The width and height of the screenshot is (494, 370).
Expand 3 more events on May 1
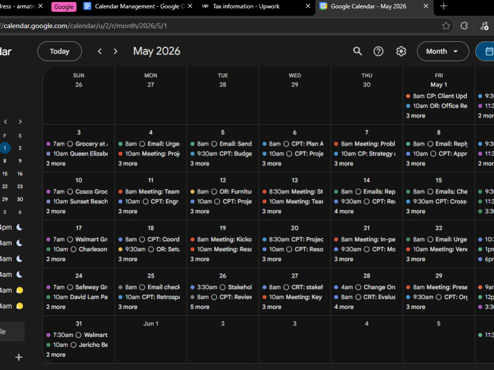[415, 116]
